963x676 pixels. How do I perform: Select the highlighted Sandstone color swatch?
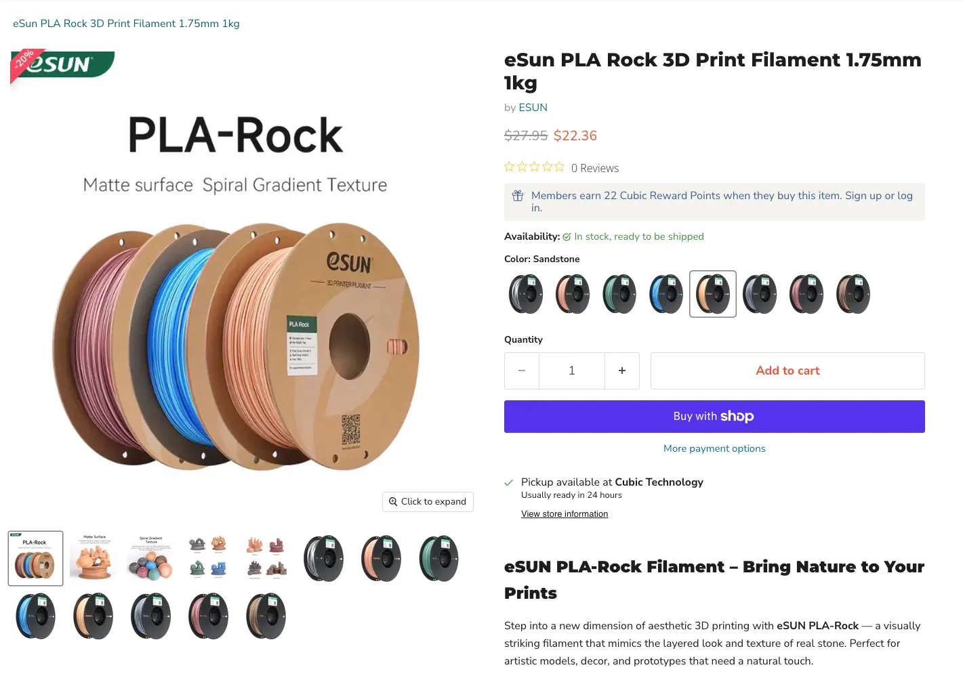pyautogui.click(x=712, y=294)
